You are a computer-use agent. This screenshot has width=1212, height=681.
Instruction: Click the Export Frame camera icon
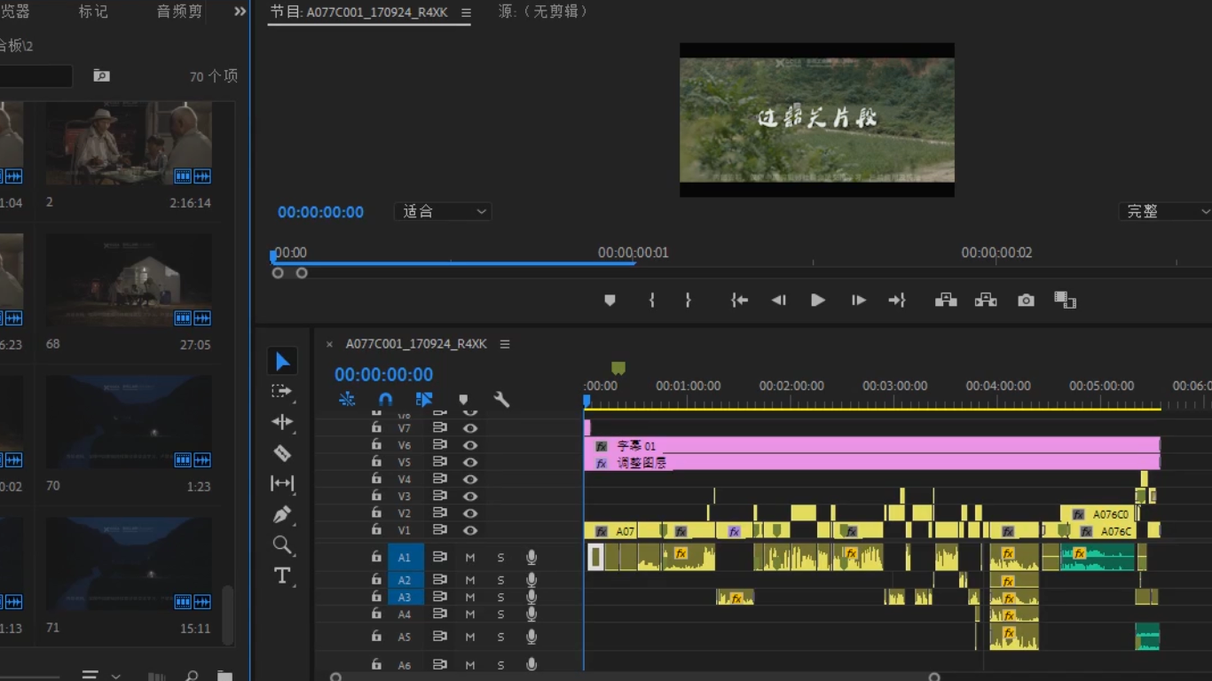1026,301
